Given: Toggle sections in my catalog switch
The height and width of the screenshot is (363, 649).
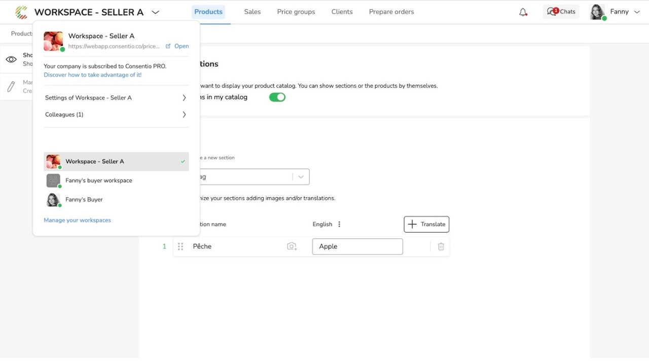Looking at the screenshot, I should (277, 97).
